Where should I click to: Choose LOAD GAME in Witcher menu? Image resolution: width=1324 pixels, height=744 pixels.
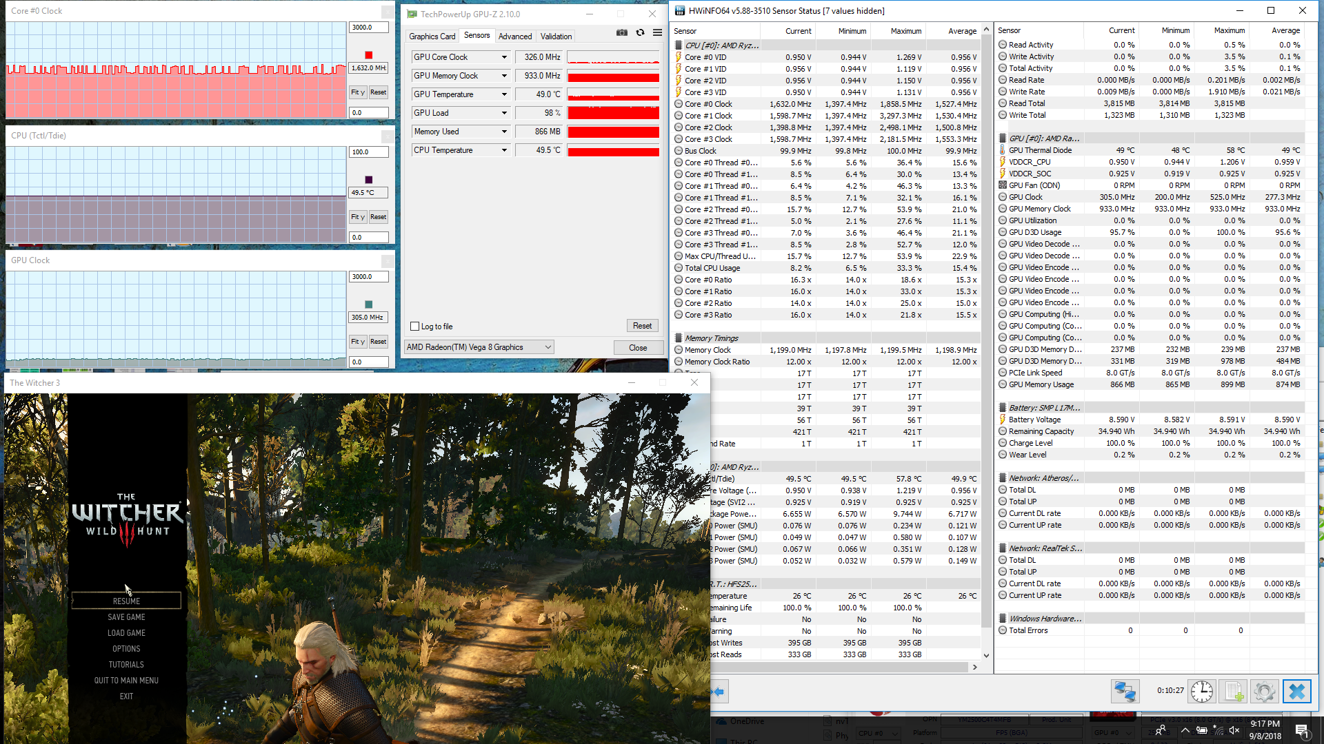[x=126, y=633]
